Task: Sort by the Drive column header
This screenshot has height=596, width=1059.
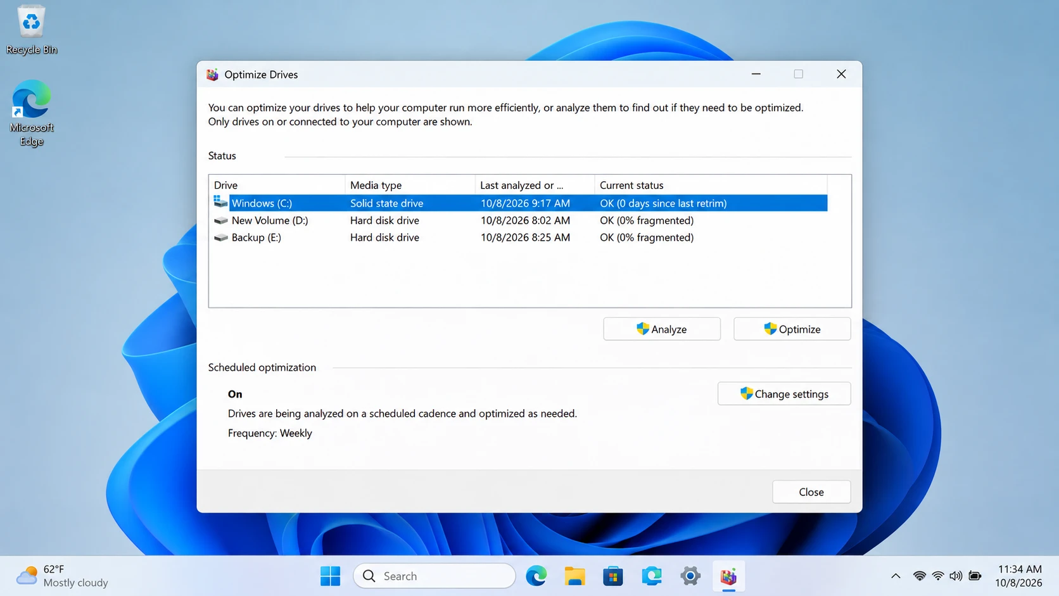Action: [x=277, y=185]
